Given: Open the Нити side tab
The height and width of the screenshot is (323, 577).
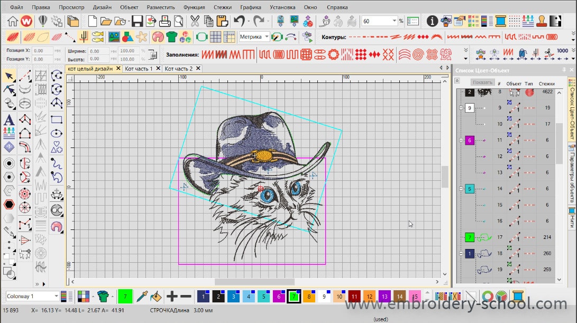Looking at the screenshot, I should [572, 218].
